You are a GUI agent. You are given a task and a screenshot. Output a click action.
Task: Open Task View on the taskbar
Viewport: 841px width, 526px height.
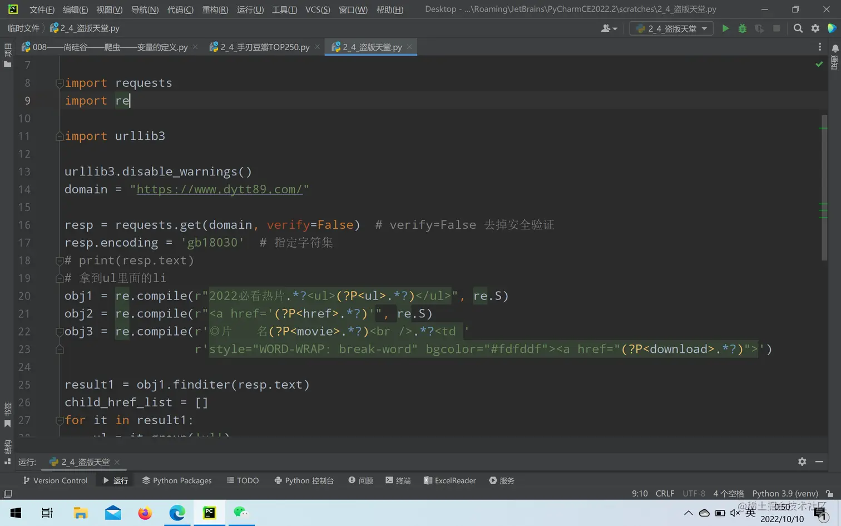click(47, 513)
